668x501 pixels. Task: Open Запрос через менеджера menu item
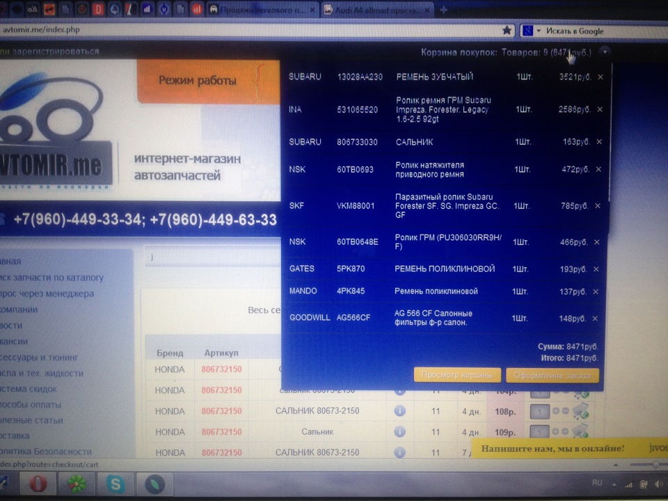47,294
